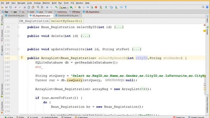Expand the folded updateIsFavourite method
This screenshot has height=118, width=210.
[18, 49]
